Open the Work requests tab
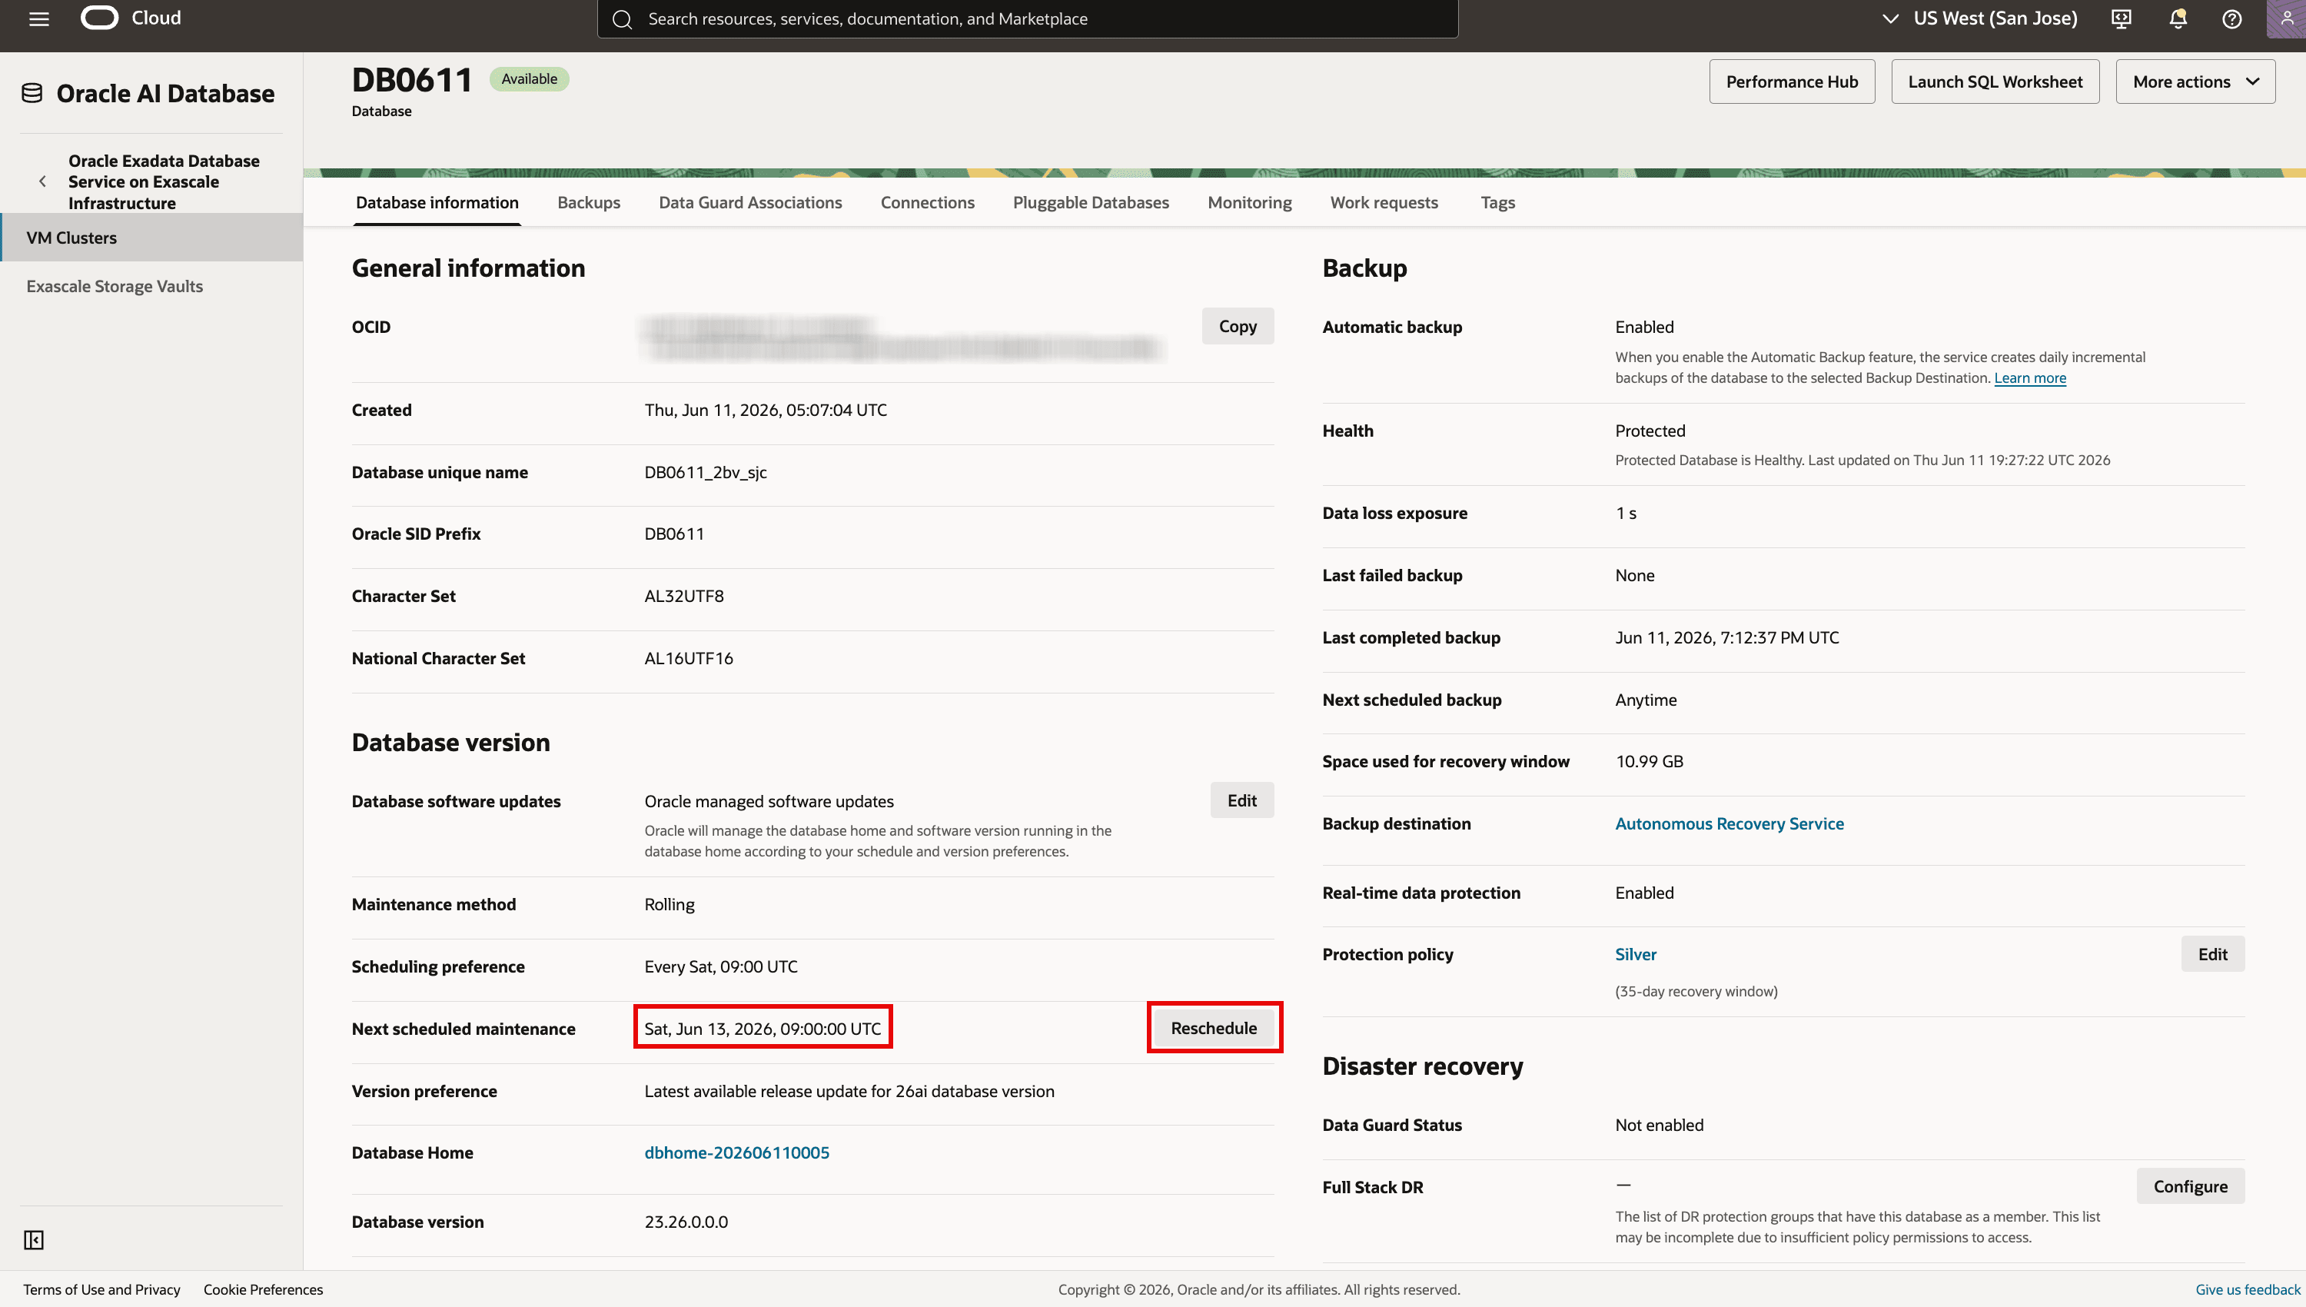Screen dimensions: 2306x1307 click(x=1384, y=202)
